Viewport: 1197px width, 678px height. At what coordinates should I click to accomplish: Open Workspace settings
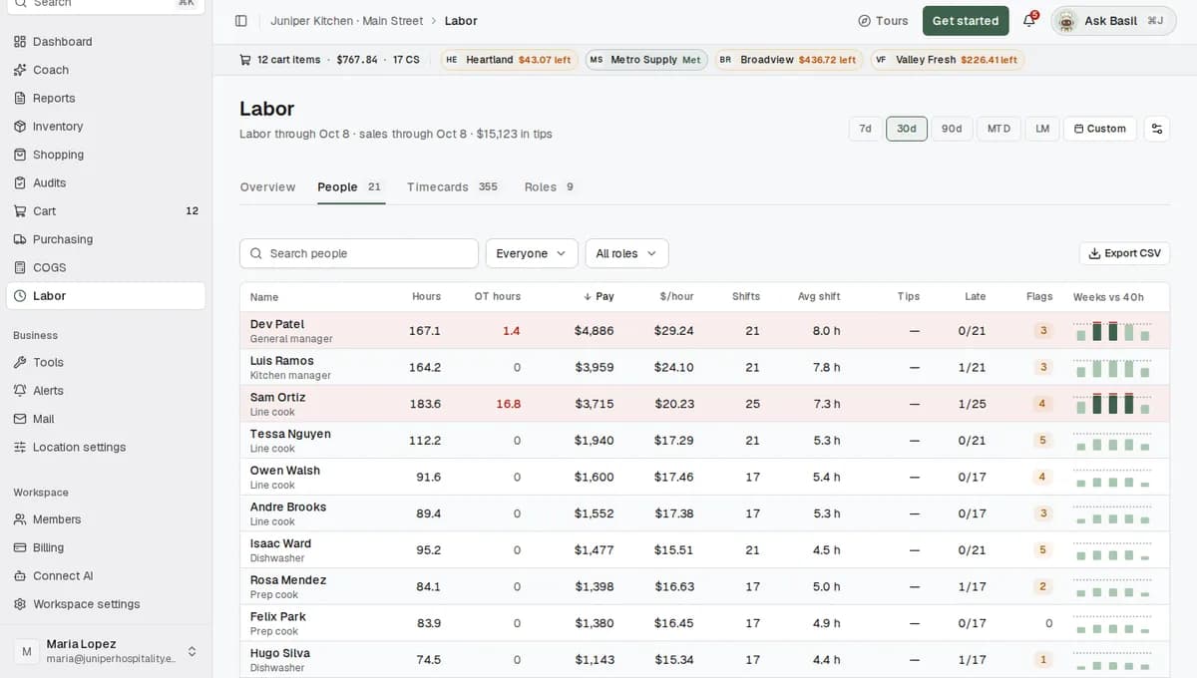(x=106, y=604)
